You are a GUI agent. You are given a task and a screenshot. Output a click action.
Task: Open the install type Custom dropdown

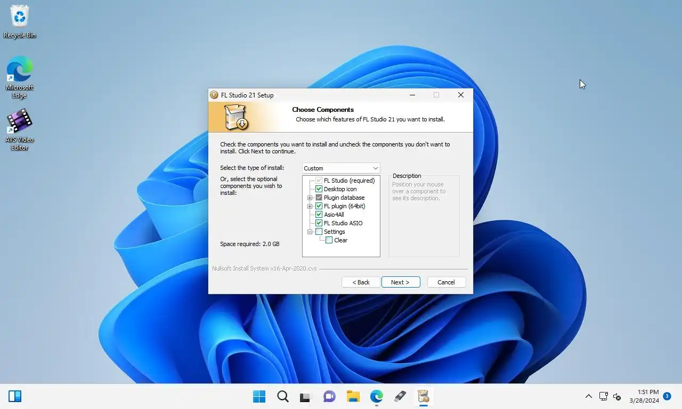point(341,168)
